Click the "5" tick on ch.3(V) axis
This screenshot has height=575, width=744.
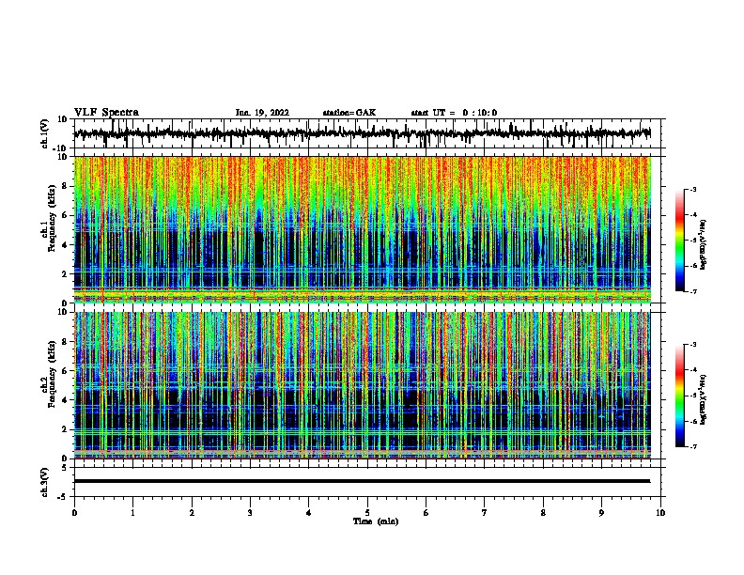[x=66, y=467]
